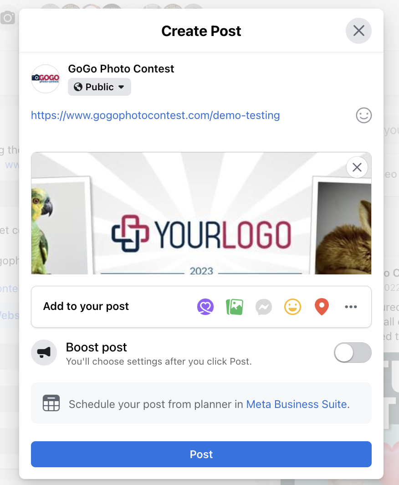The width and height of the screenshot is (399, 485).
Task: Click the Messenger get messages icon
Action: [x=264, y=307]
